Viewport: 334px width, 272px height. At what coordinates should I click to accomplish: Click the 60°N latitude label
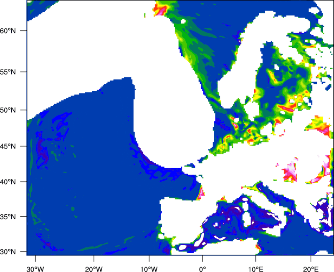pos(8,31)
